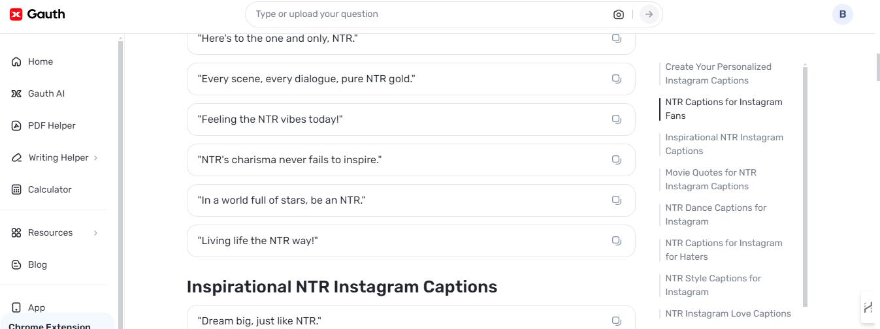Open the collapsed side widget at right edge
This screenshot has height=329, width=880.
(x=868, y=307)
